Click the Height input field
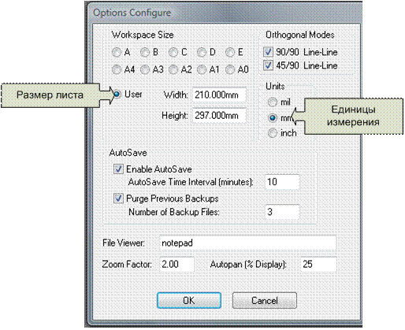The height and width of the screenshot is (330, 405). click(x=219, y=116)
